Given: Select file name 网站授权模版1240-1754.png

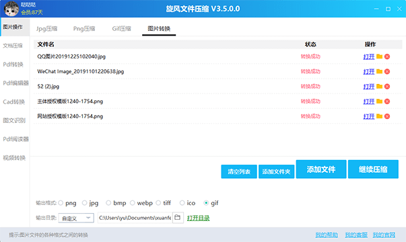Looking at the screenshot, I should click(x=70, y=116).
